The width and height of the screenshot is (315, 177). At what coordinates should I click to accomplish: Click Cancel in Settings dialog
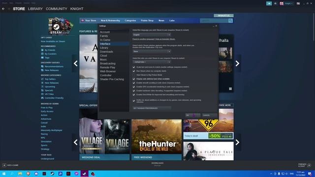[209, 116]
